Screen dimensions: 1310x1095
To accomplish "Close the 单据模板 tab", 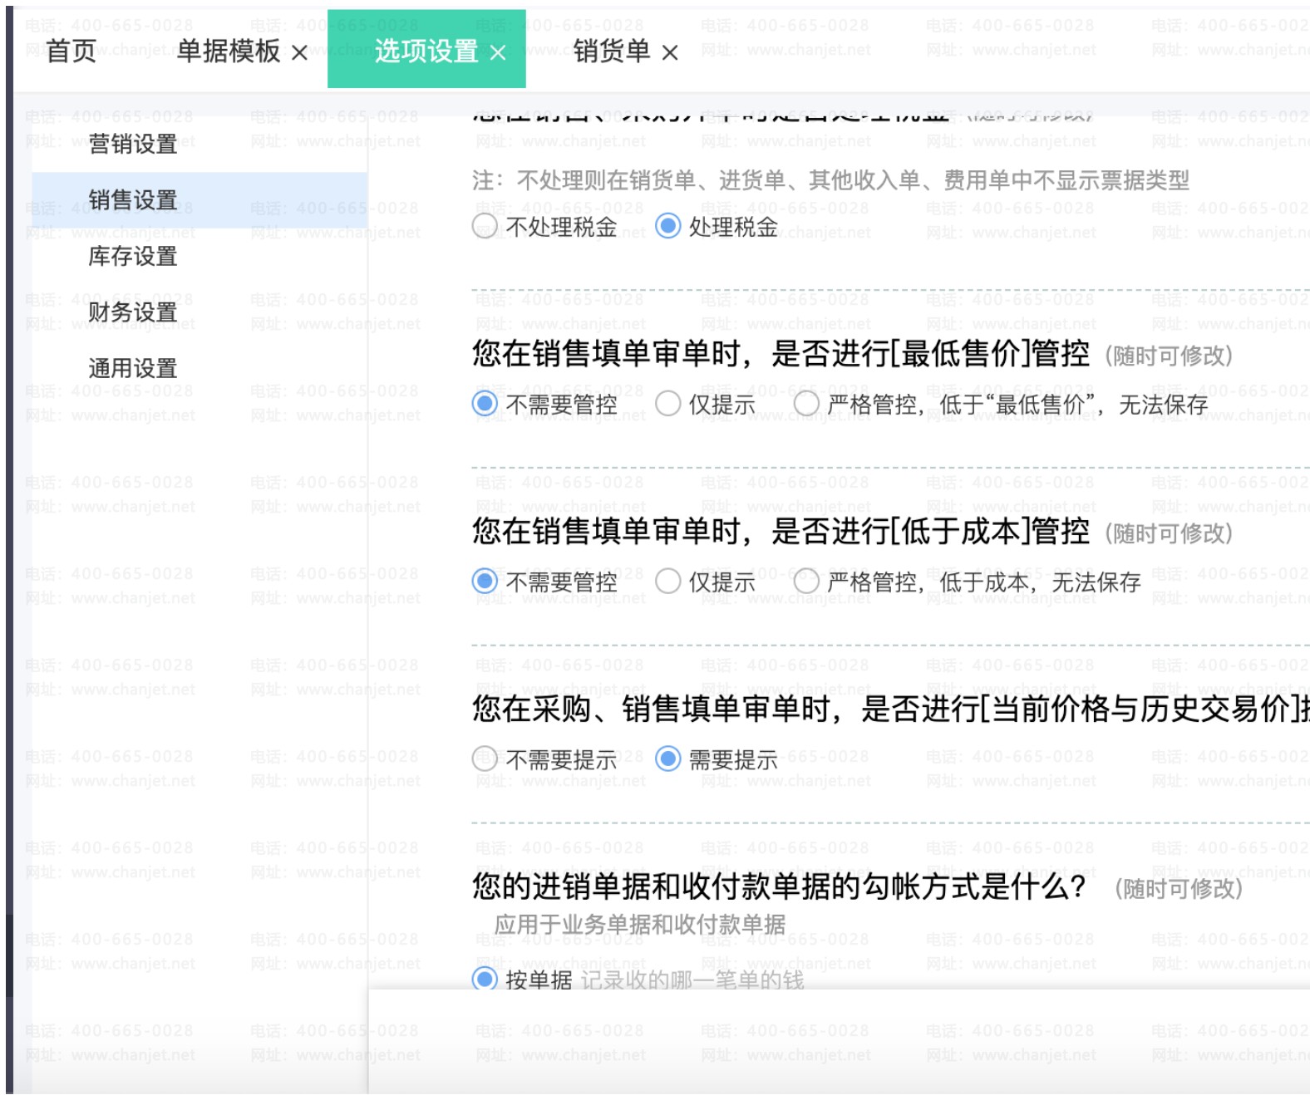I will [x=299, y=53].
